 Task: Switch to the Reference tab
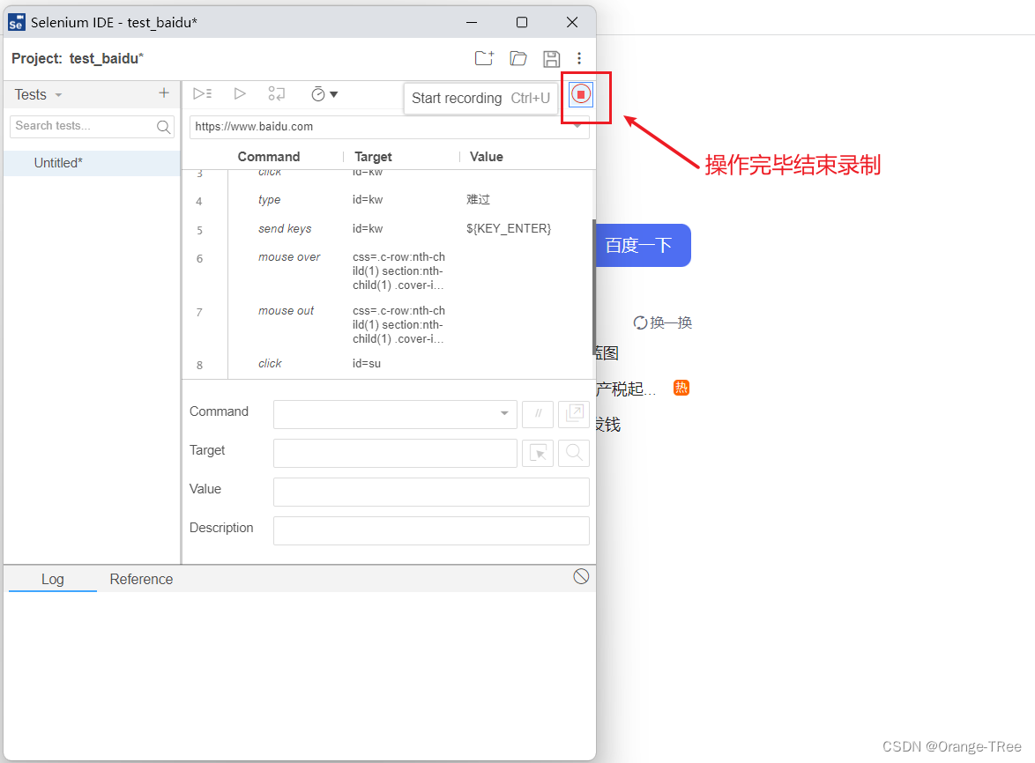pos(141,579)
